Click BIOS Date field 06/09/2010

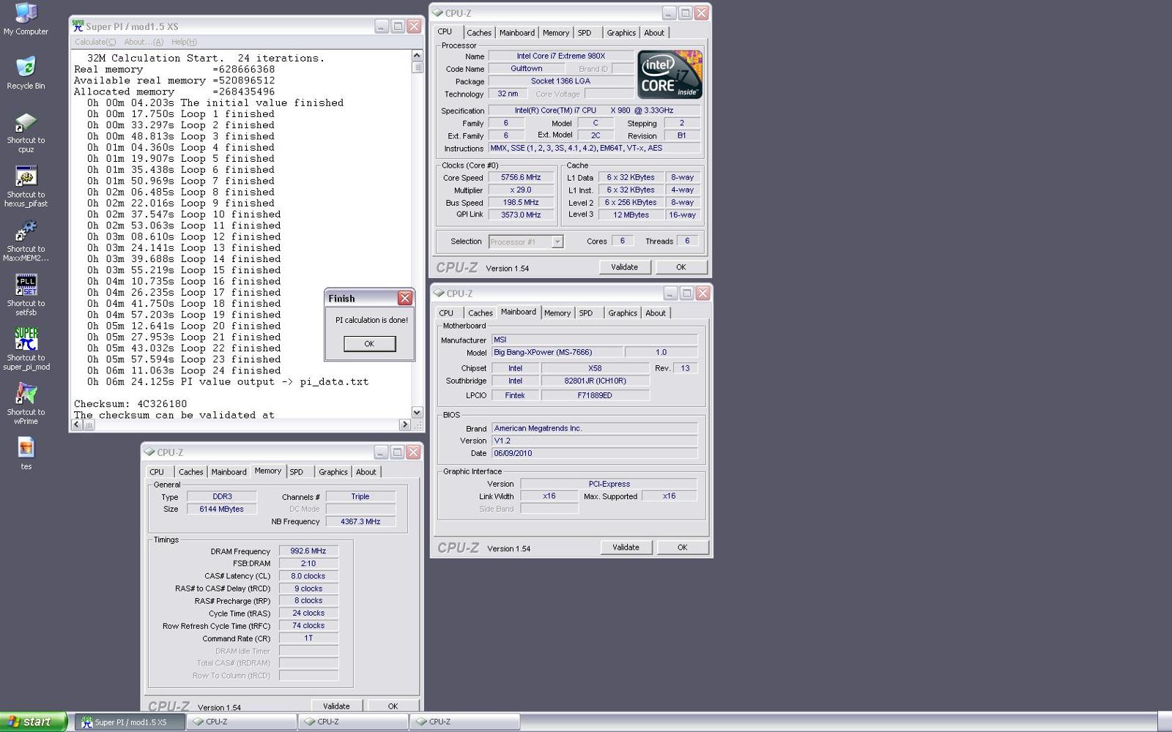tap(594, 454)
